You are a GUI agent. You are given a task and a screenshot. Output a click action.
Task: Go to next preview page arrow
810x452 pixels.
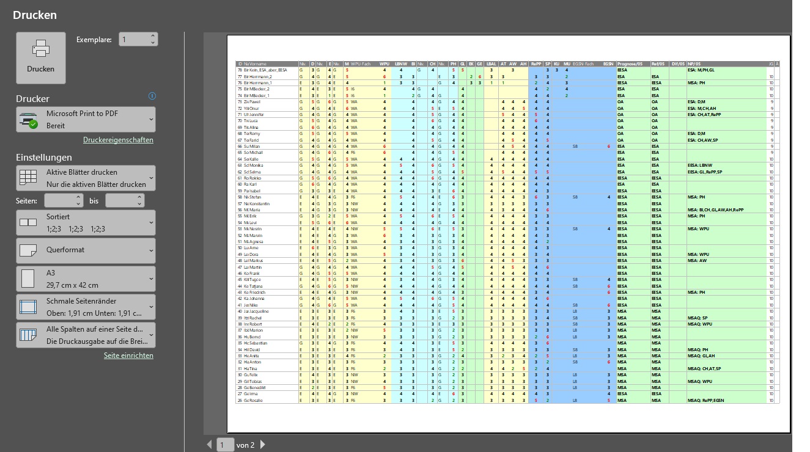[x=263, y=445]
